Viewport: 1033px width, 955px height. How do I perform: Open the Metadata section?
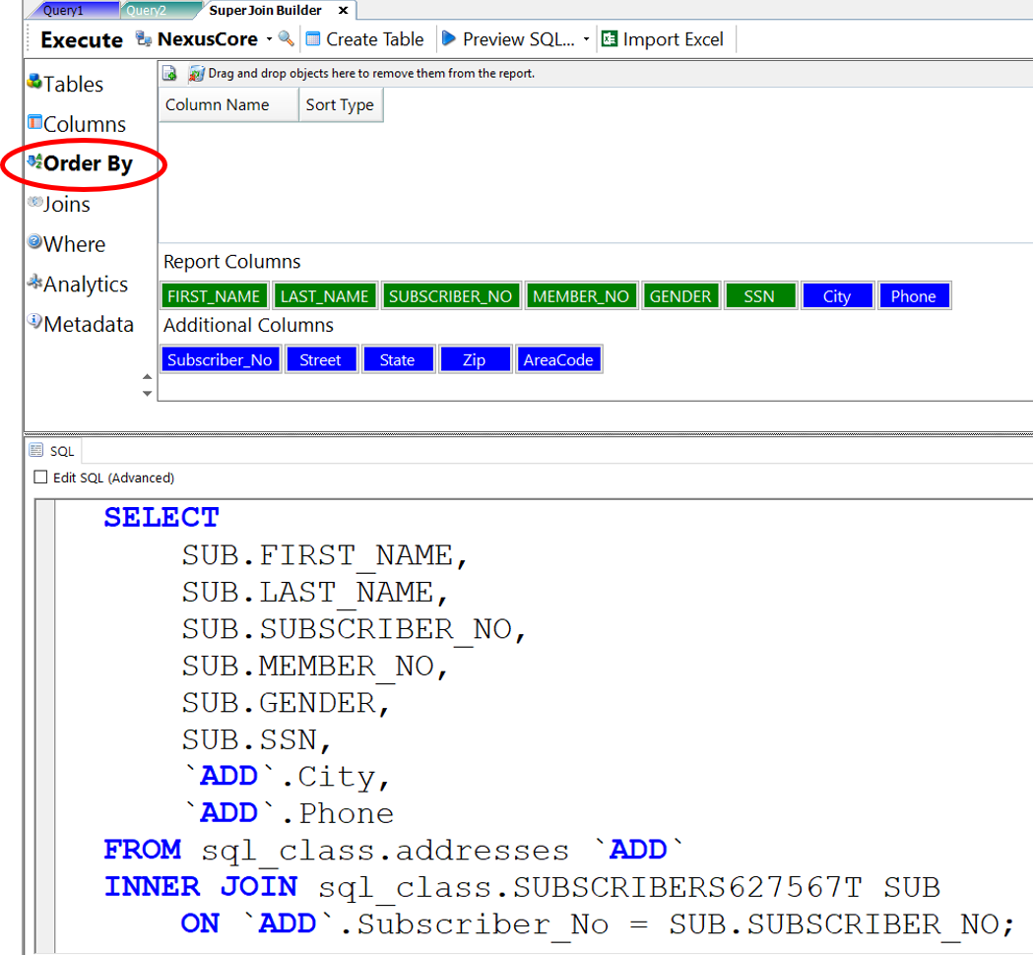pyautogui.click(x=81, y=325)
